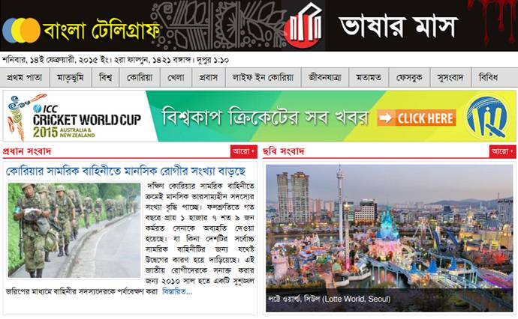Click the orange CLICK HERE arrow button
The width and height of the screenshot is (518, 319).
[417, 118]
